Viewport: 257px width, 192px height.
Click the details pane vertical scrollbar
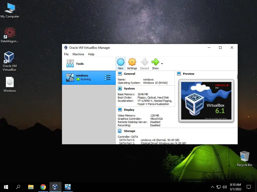pos(237,77)
